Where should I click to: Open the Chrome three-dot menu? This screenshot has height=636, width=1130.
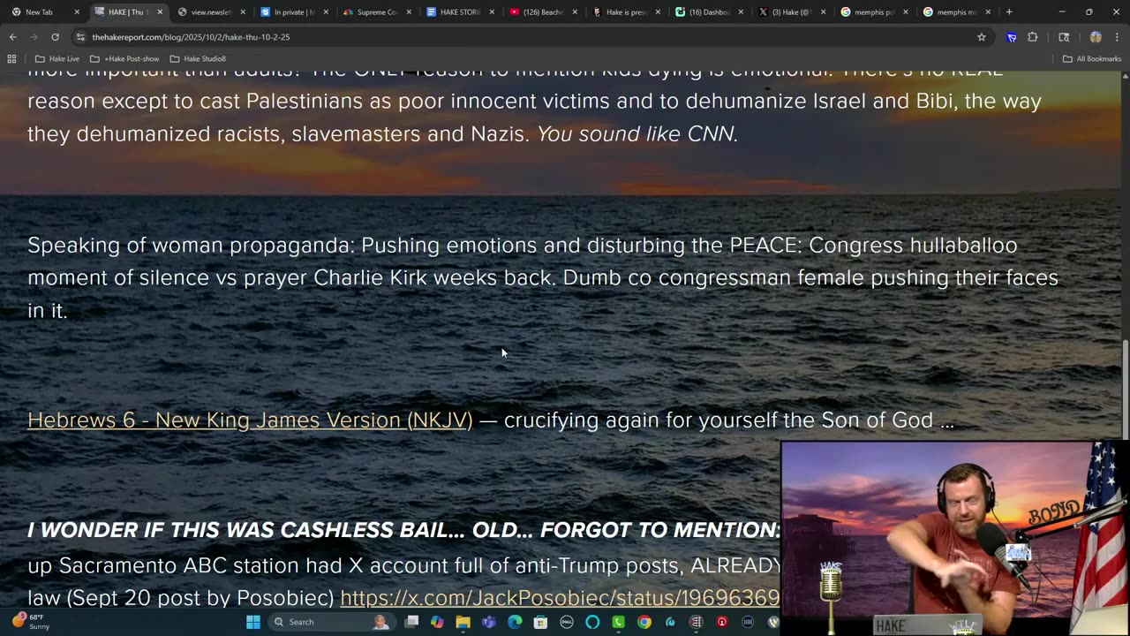(x=1117, y=37)
